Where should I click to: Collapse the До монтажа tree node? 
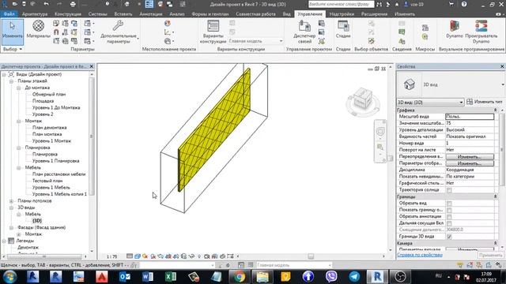pos(19,88)
